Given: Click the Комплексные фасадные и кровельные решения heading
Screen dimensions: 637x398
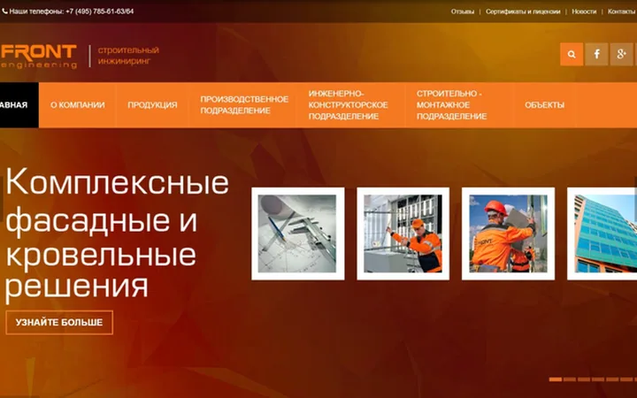Looking at the screenshot, I should coord(117,233).
